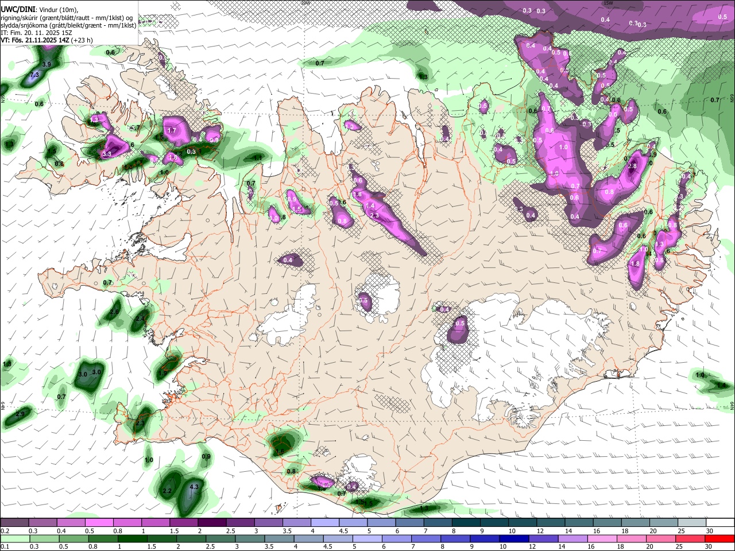Select the 3.3 snow value label
Image resolution: width=735 pixels, height=551 pixels.
(x=107, y=154)
